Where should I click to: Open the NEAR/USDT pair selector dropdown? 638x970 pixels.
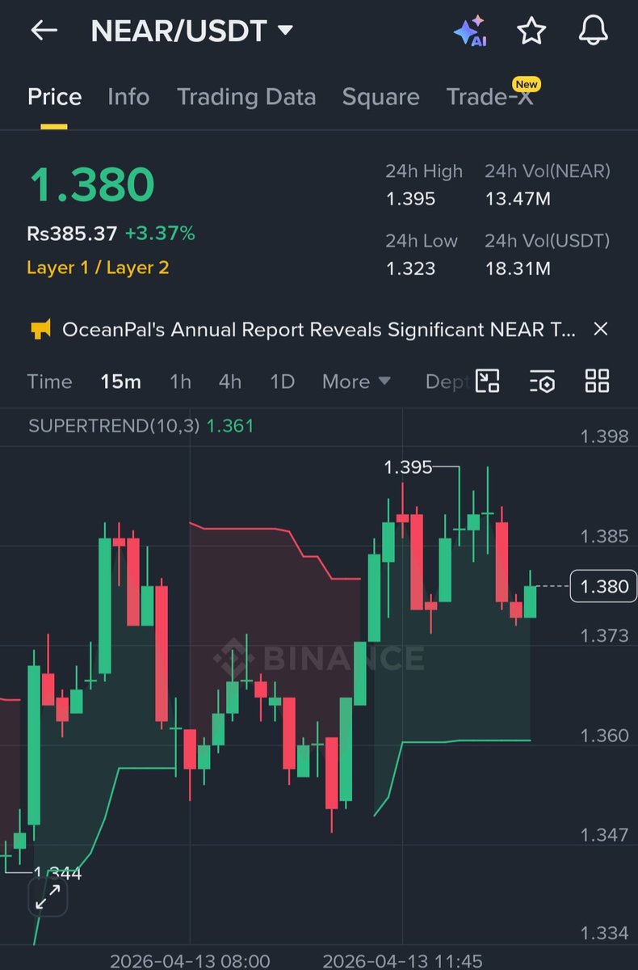(x=192, y=31)
